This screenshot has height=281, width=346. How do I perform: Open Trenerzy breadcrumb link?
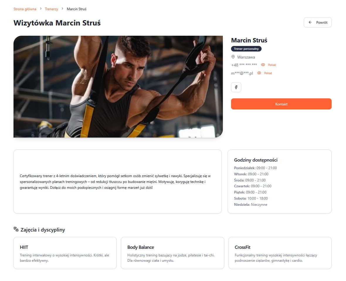pos(51,9)
